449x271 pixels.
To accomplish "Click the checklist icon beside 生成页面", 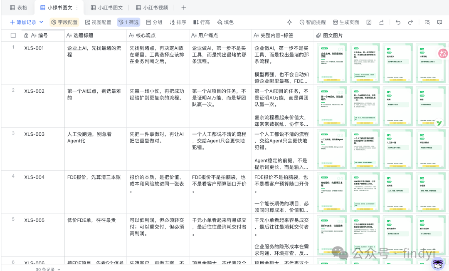I will point(369,22).
